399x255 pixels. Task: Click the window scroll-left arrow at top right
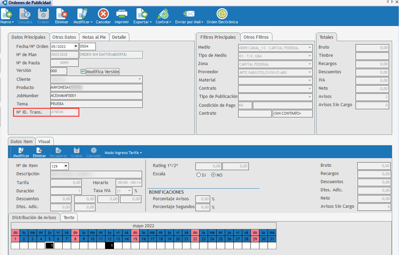coord(388,2)
